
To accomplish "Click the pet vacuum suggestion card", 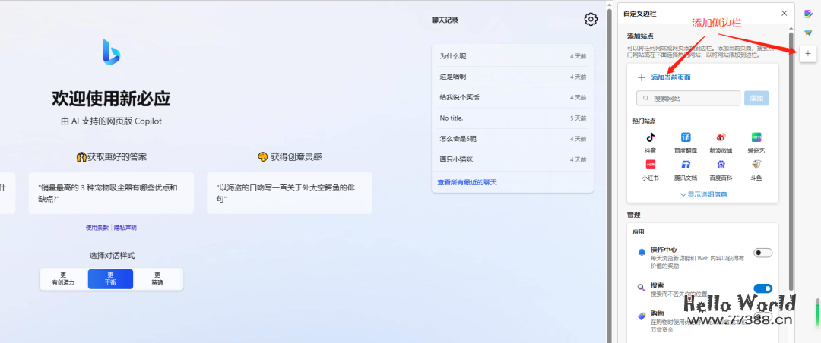I will click(111, 193).
